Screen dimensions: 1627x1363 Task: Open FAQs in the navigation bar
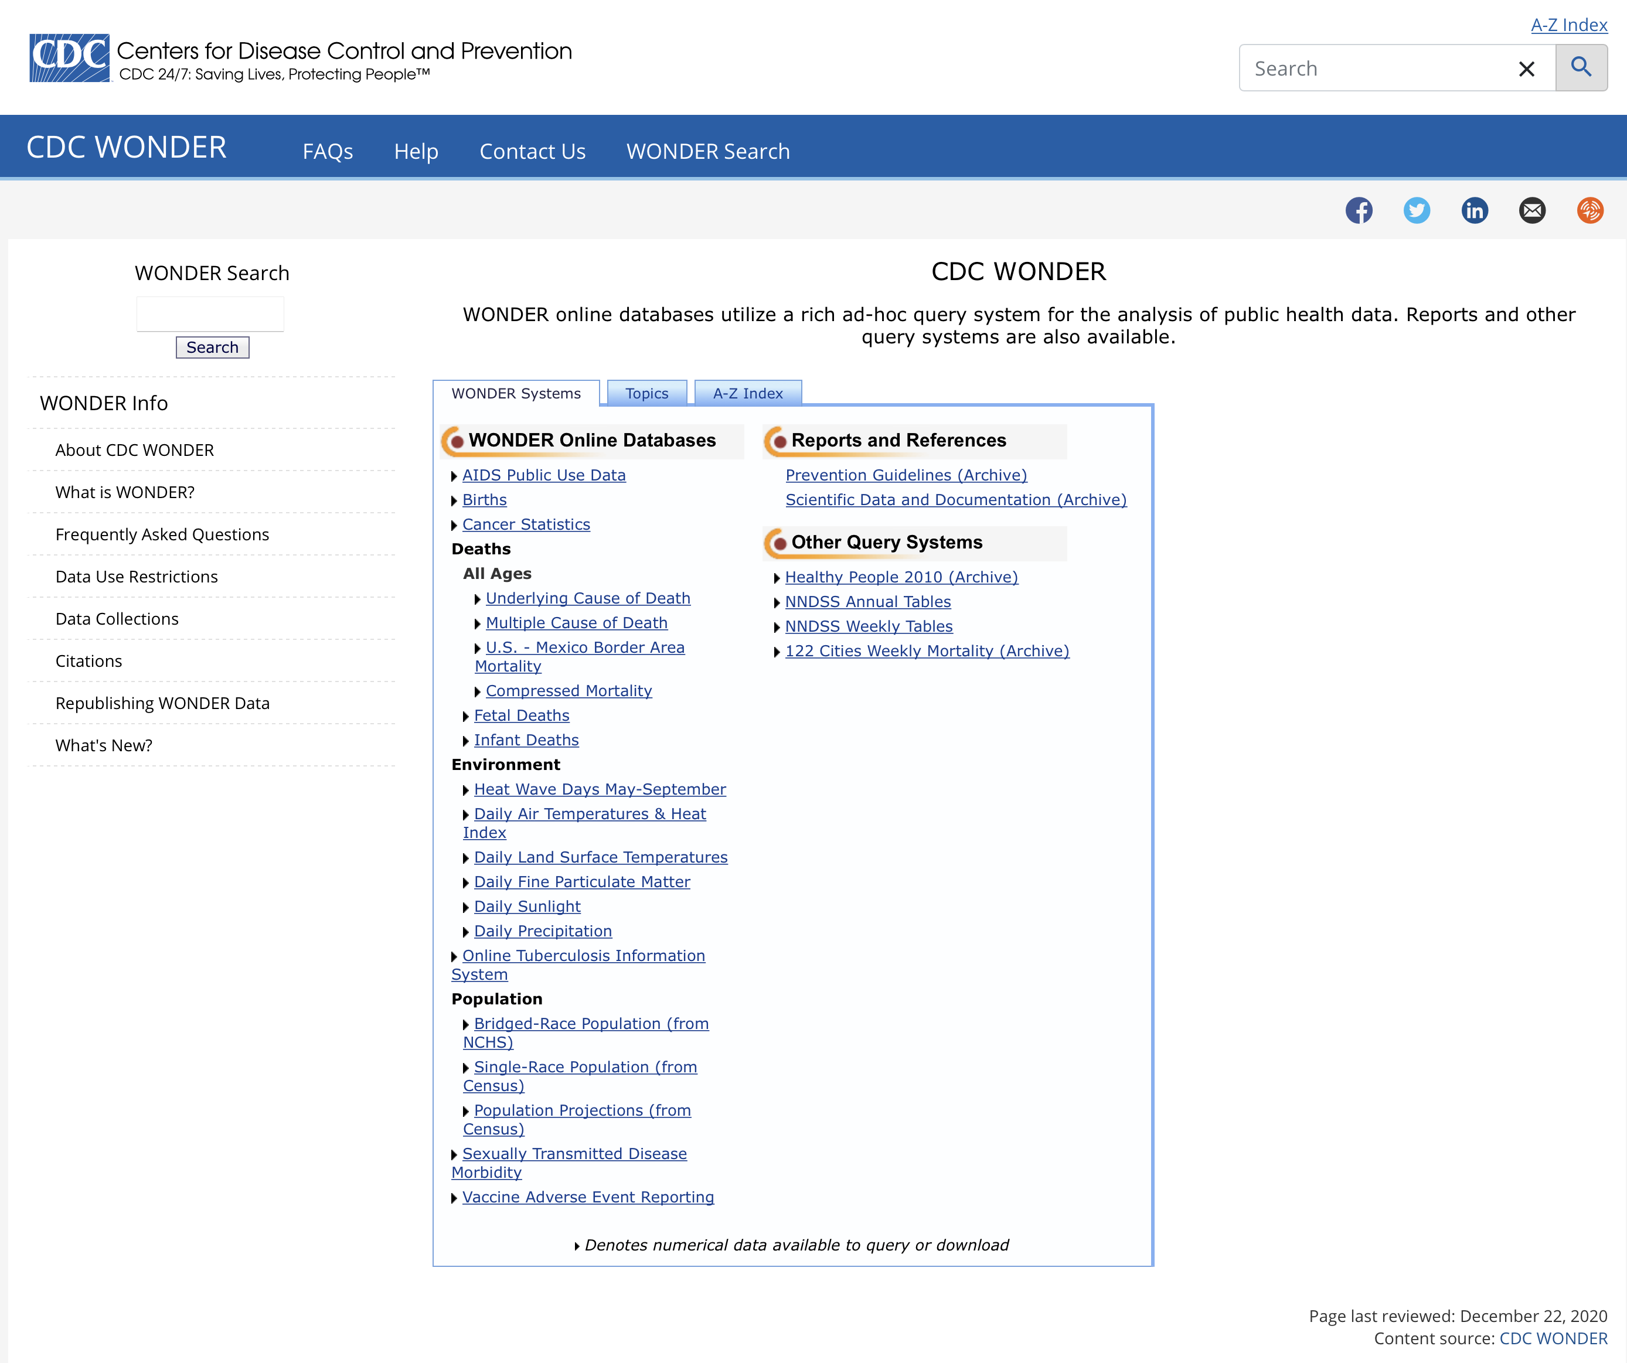point(328,151)
